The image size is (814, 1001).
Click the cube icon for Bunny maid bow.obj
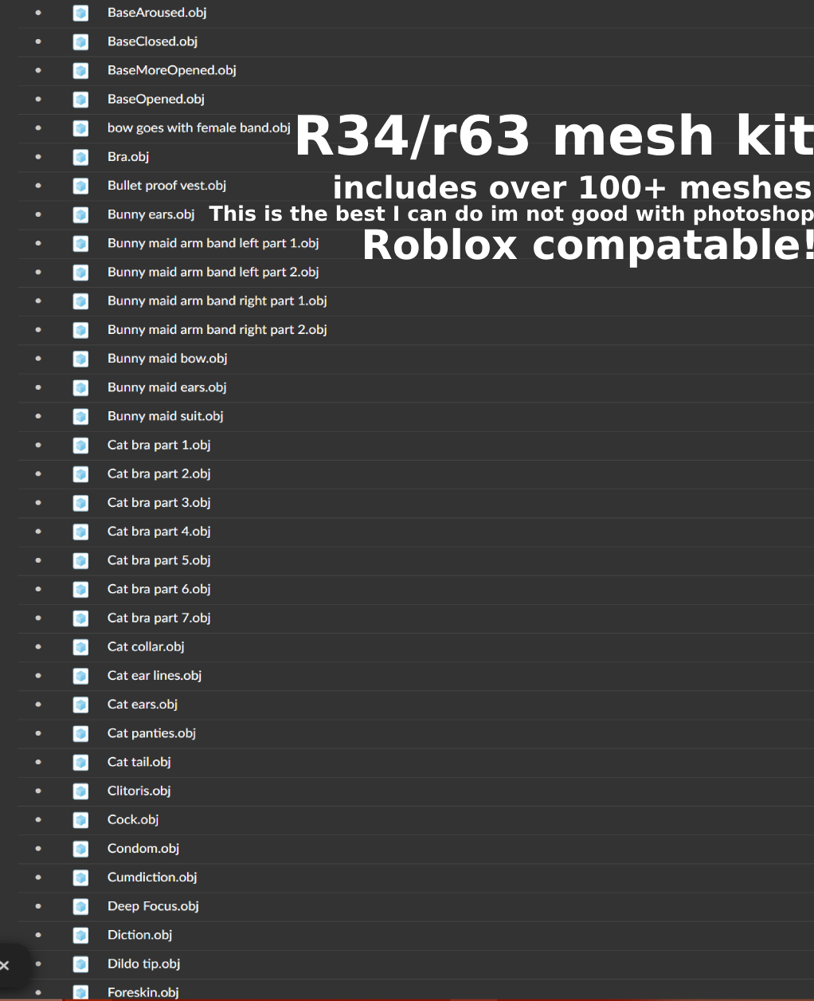point(80,359)
